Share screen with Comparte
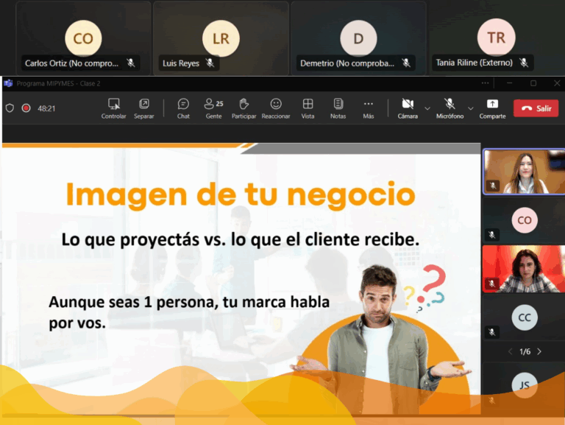This screenshot has width=565, height=425. [x=492, y=108]
